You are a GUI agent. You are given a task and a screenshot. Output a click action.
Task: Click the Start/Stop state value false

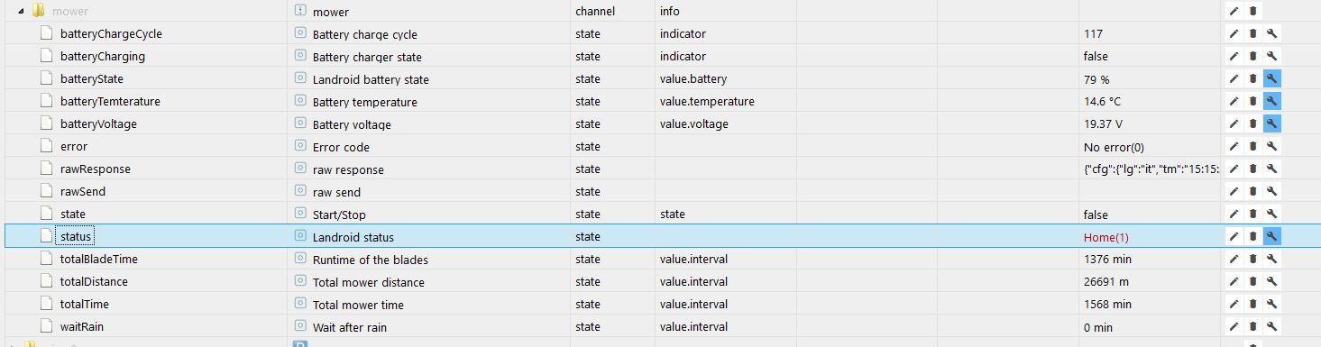point(1096,215)
